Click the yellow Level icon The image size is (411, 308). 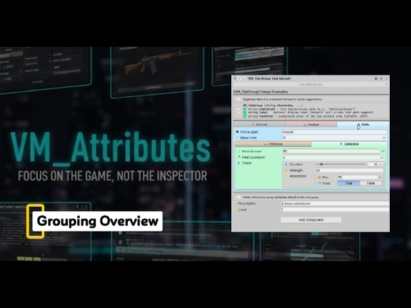[x=236, y=210]
